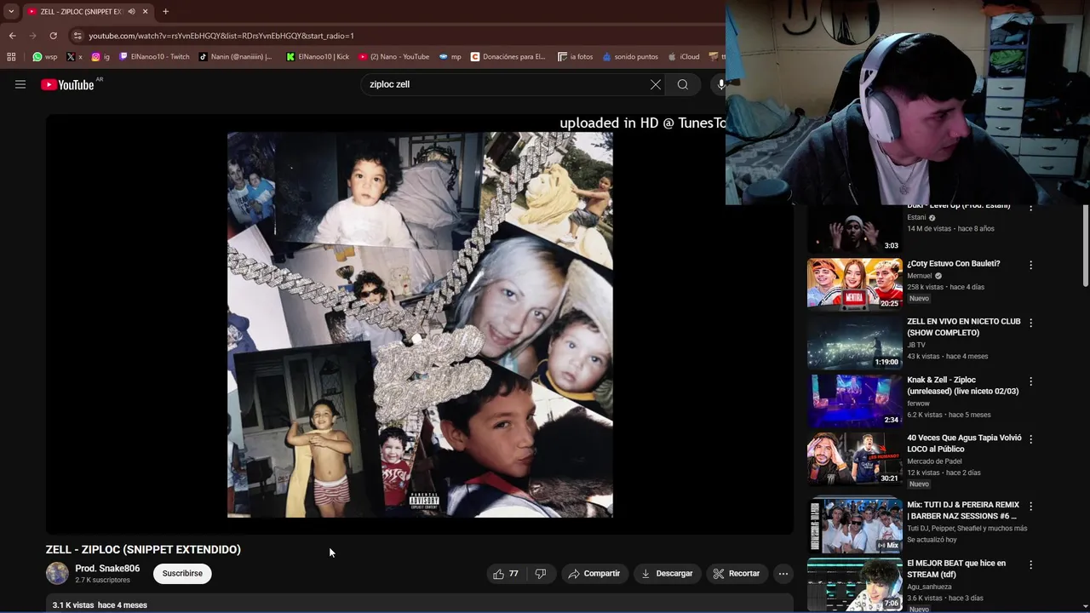Screen dimensions: 1090x613
Task: Start voice search with the microphone
Action: [x=720, y=84]
